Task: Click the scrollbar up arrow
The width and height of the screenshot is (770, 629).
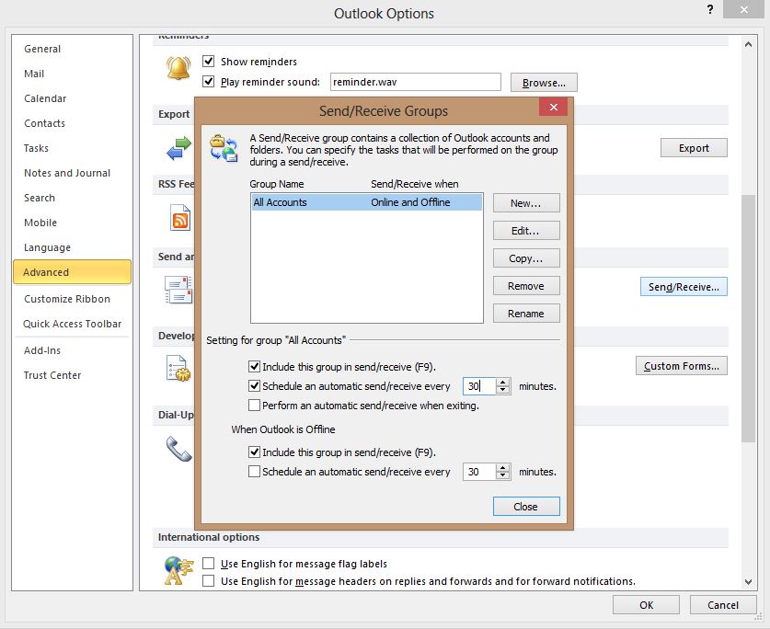Action: coord(748,44)
